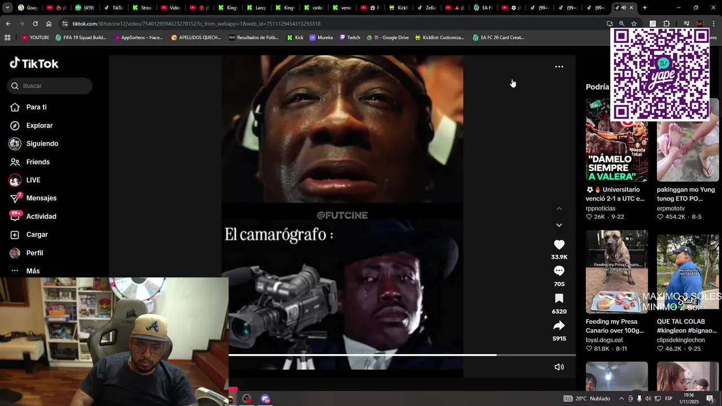The height and width of the screenshot is (406, 722).
Task: Open the Feeding my Presa Canario thumbnail
Action: [x=617, y=272]
